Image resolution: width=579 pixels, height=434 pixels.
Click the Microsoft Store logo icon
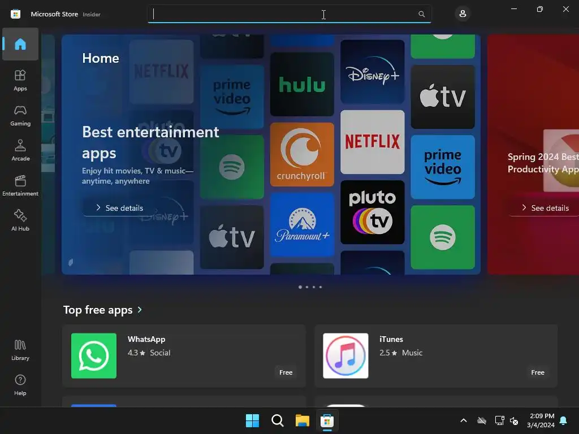click(15, 14)
